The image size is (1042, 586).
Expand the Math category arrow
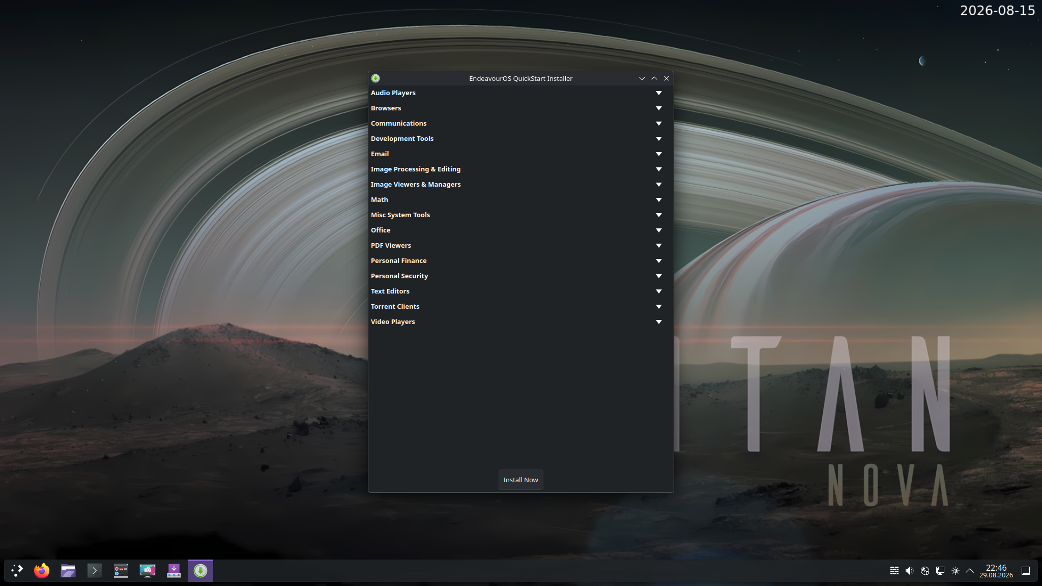click(x=659, y=200)
